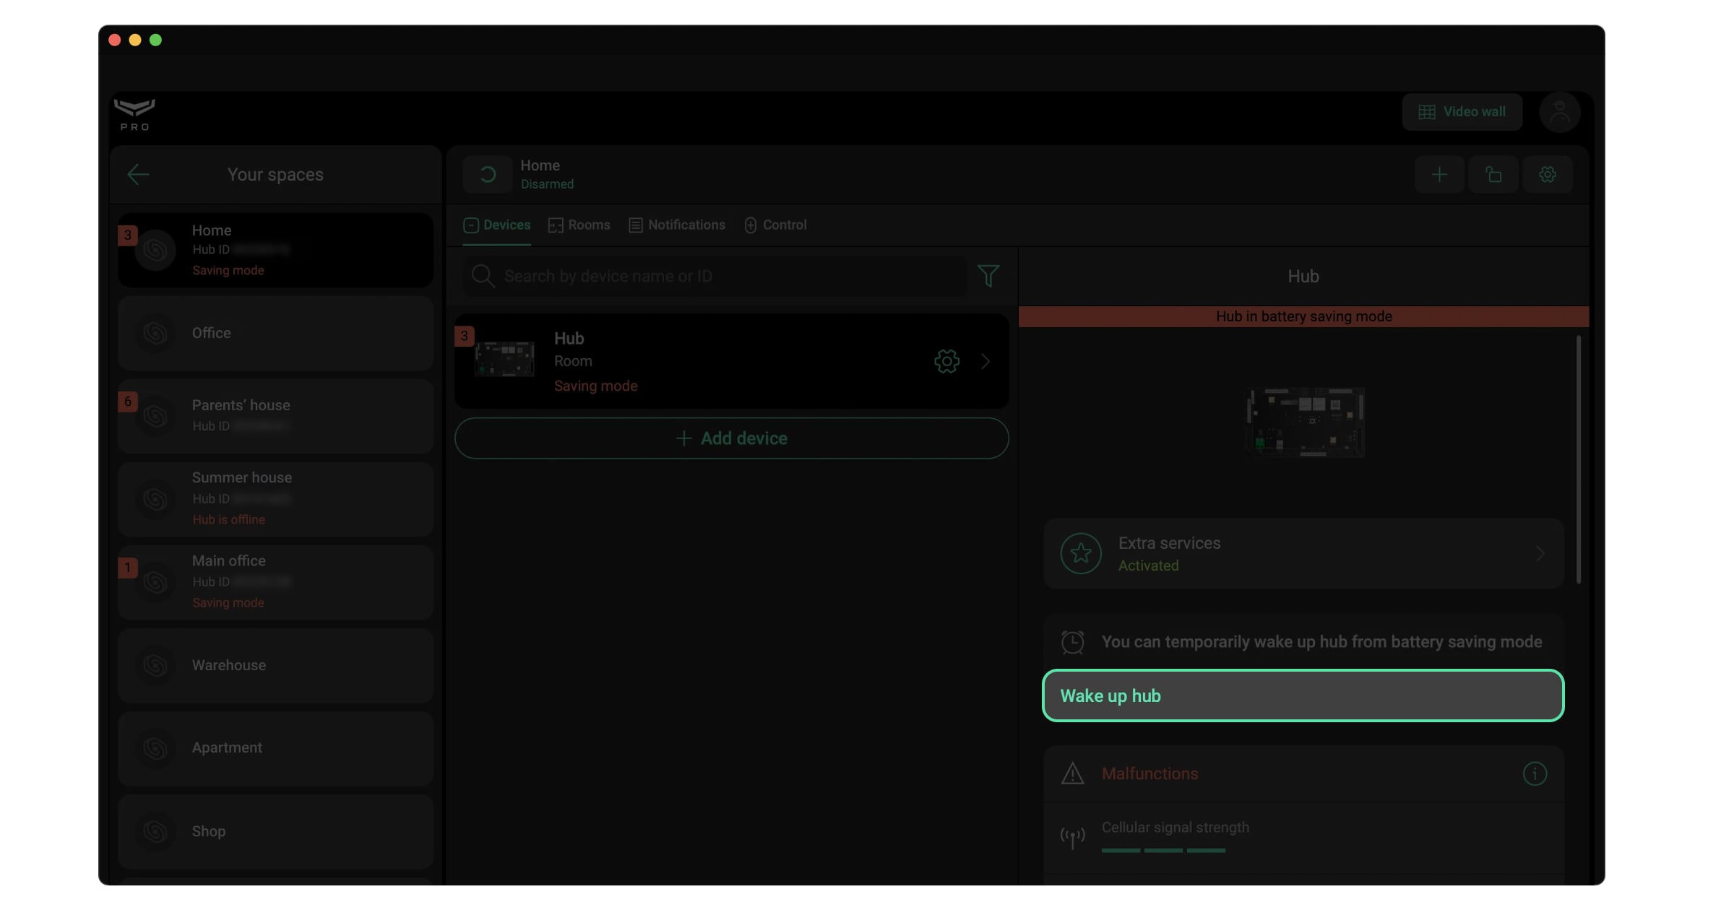
Task: Expand the Hub device row chevron
Action: 985,361
